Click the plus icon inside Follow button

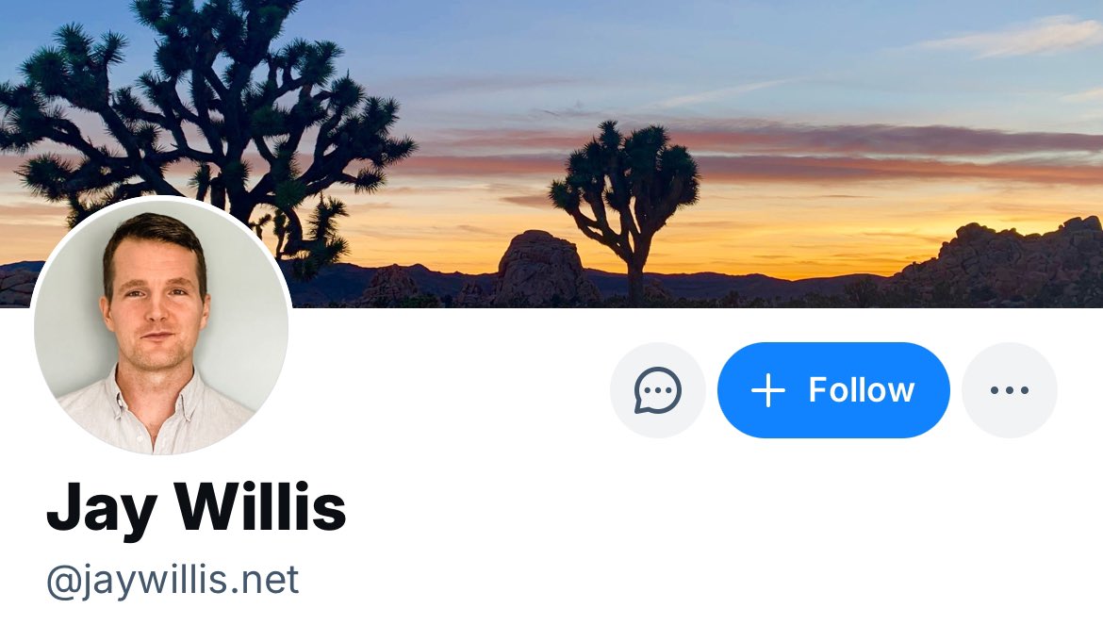pos(768,390)
